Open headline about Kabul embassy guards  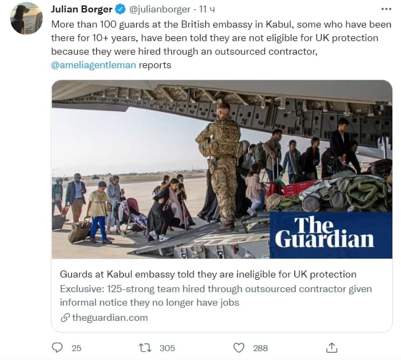[208, 274]
